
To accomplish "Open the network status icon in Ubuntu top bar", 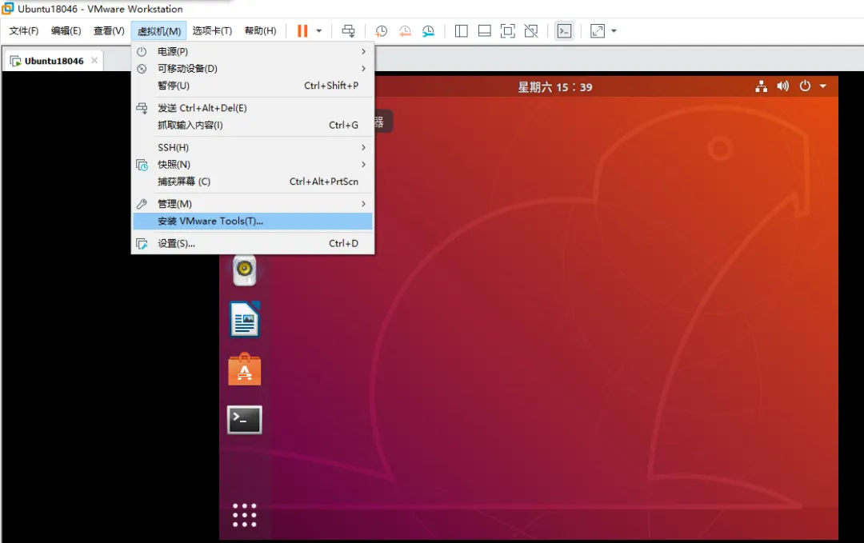I will [x=762, y=86].
